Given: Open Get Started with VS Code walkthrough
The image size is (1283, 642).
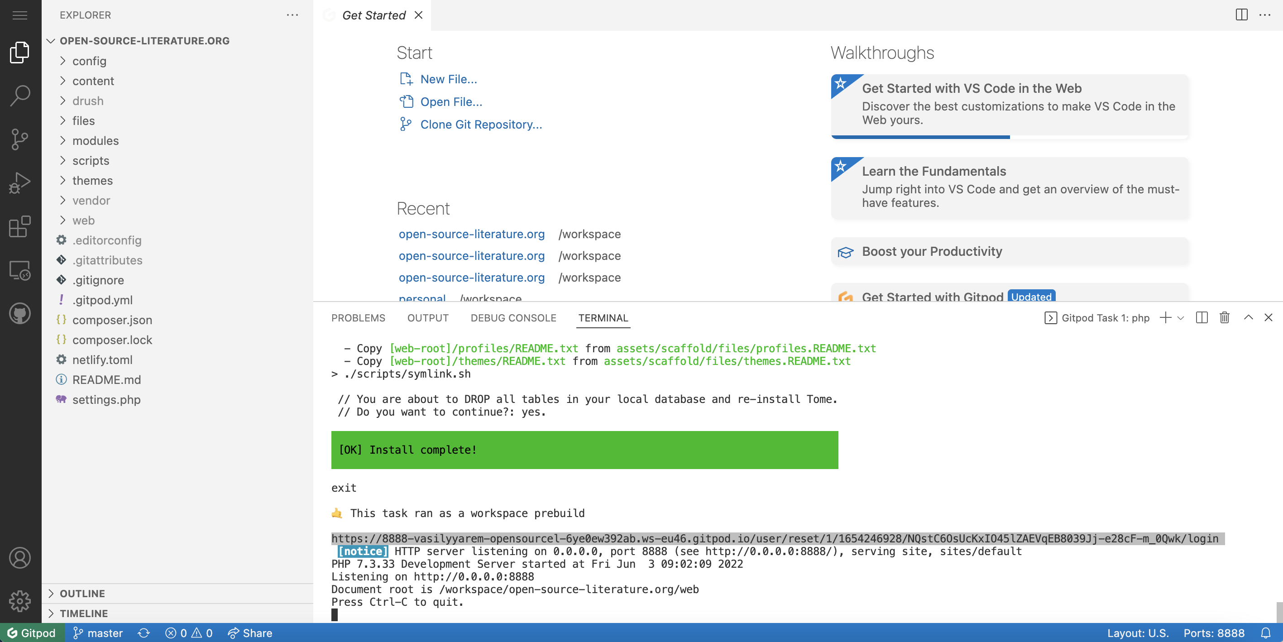Looking at the screenshot, I should [1010, 106].
